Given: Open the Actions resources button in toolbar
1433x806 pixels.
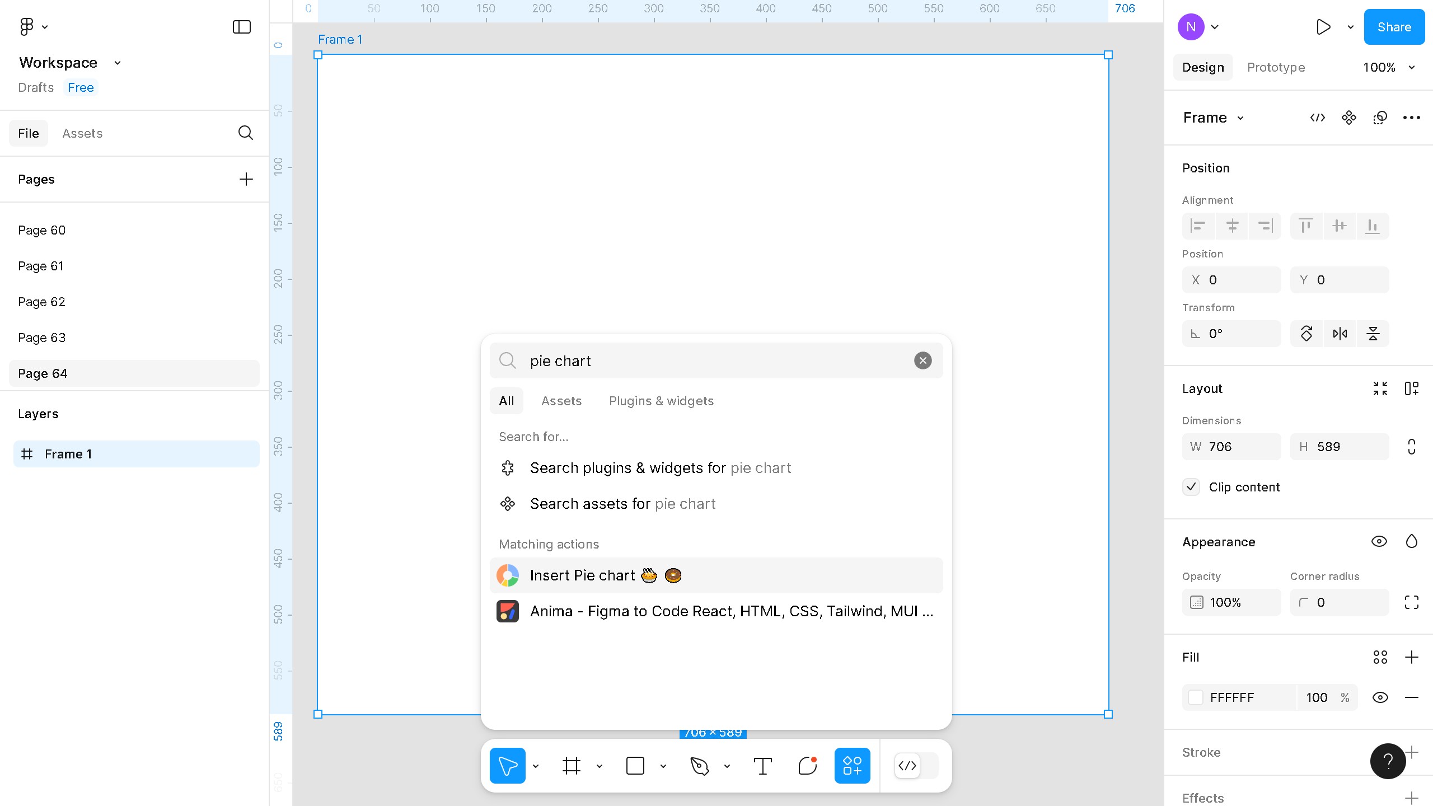Looking at the screenshot, I should tap(852, 766).
